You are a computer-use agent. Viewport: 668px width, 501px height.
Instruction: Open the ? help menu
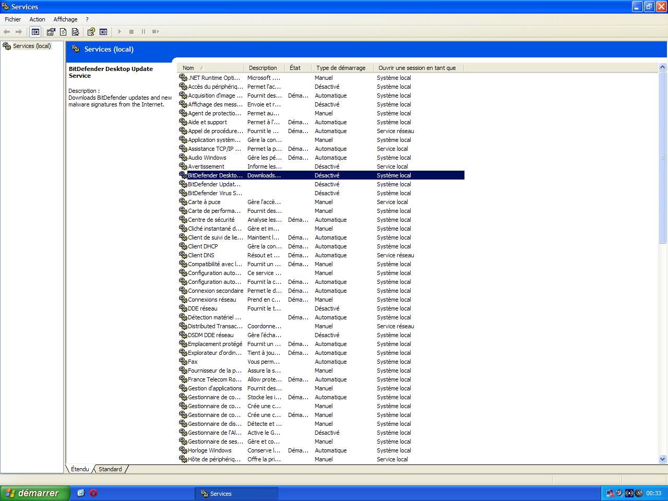87,19
